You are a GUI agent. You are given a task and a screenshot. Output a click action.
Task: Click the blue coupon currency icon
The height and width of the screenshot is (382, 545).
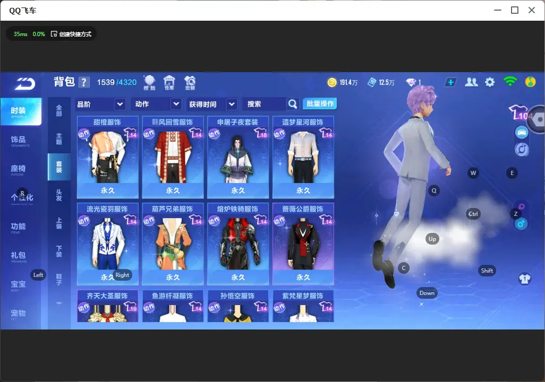372,82
